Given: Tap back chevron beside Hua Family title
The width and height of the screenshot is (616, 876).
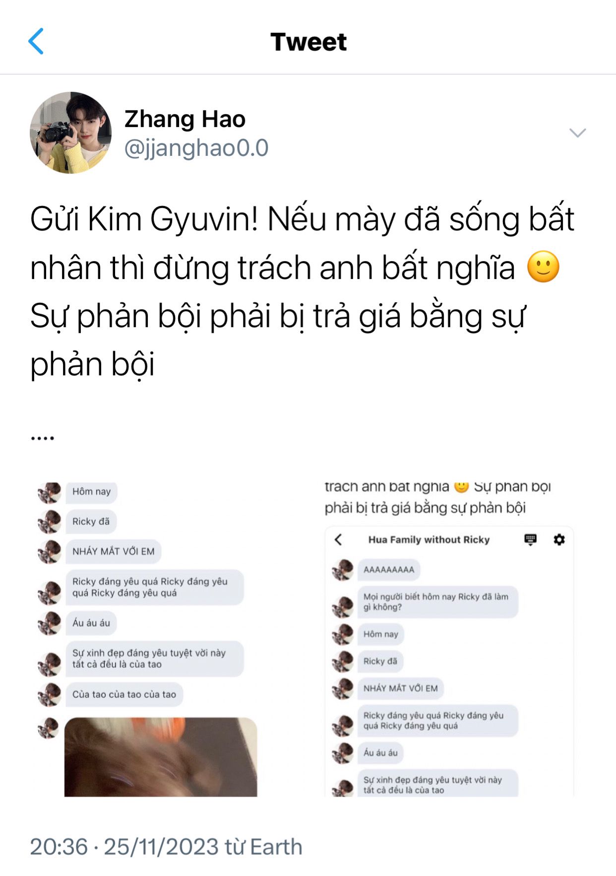Looking at the screenshot, I should pyautogui.click(x=338, y=540).
